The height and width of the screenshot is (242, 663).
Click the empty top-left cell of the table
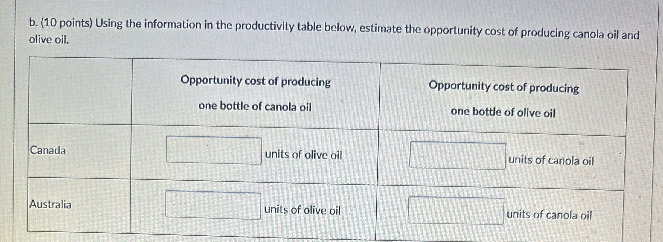point(80,91)
